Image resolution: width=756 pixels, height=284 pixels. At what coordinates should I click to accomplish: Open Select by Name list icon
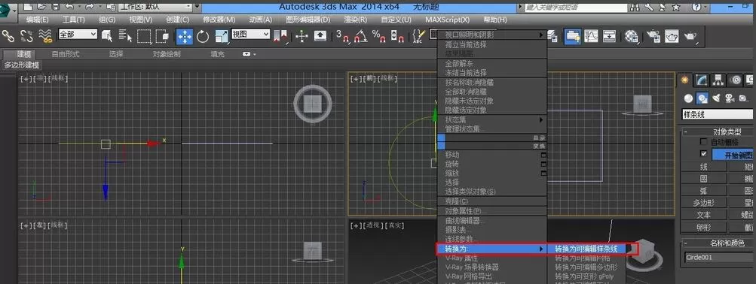125,35
